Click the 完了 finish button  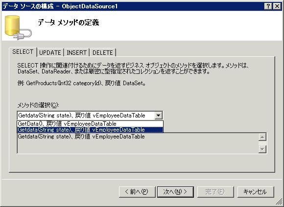(x=215, y=192)
